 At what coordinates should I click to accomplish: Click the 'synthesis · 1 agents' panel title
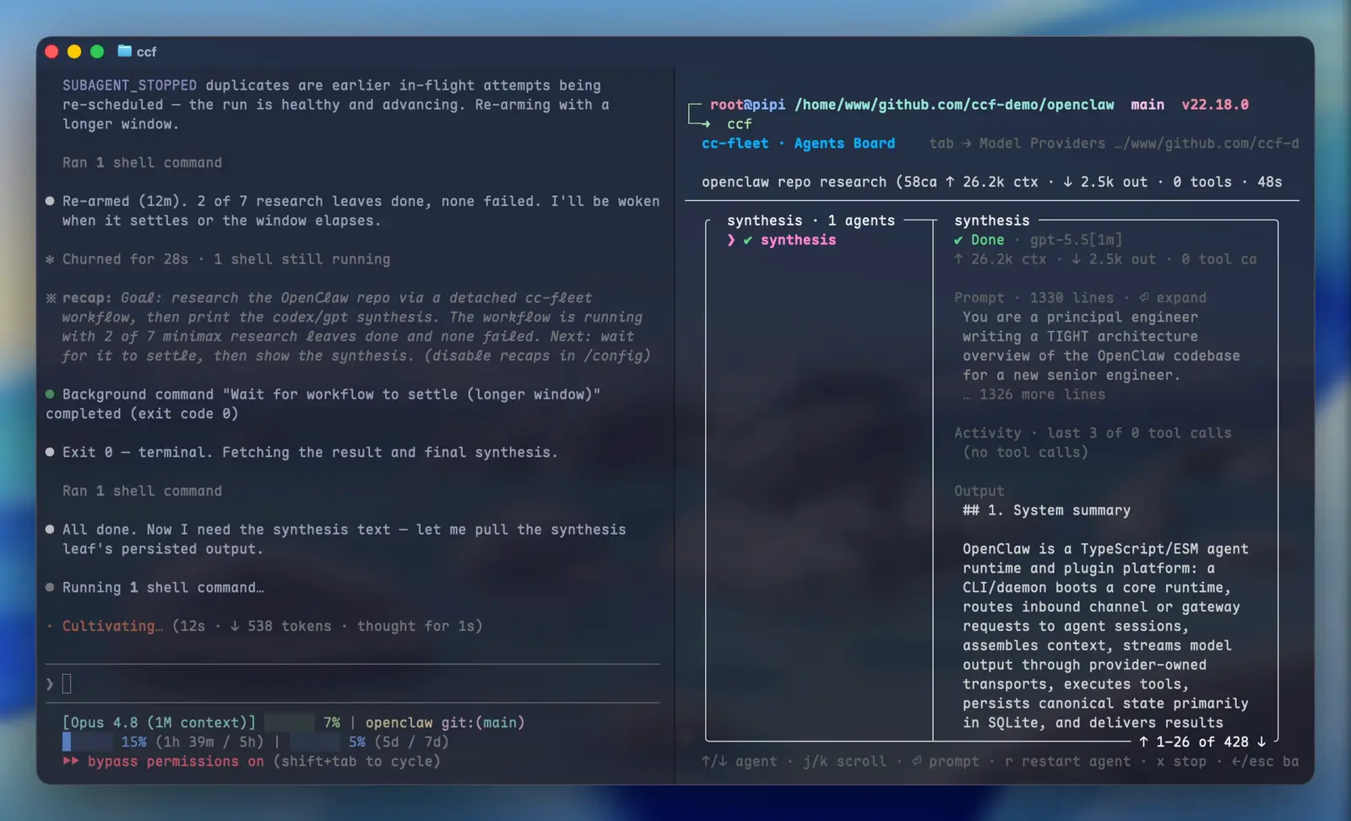pyautogui.click(x=811, y=220)
